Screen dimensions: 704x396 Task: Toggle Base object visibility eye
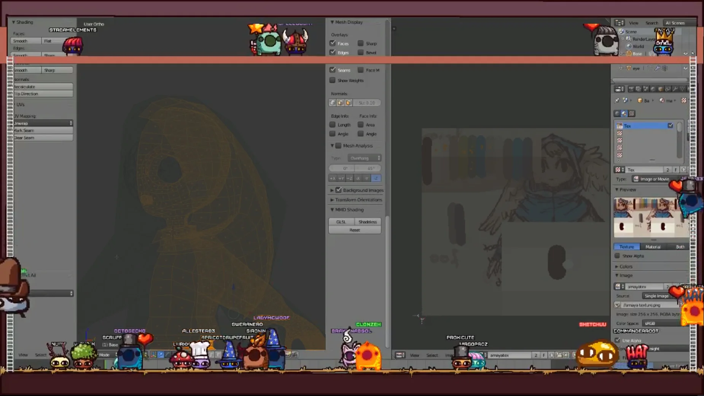[685, 54]
